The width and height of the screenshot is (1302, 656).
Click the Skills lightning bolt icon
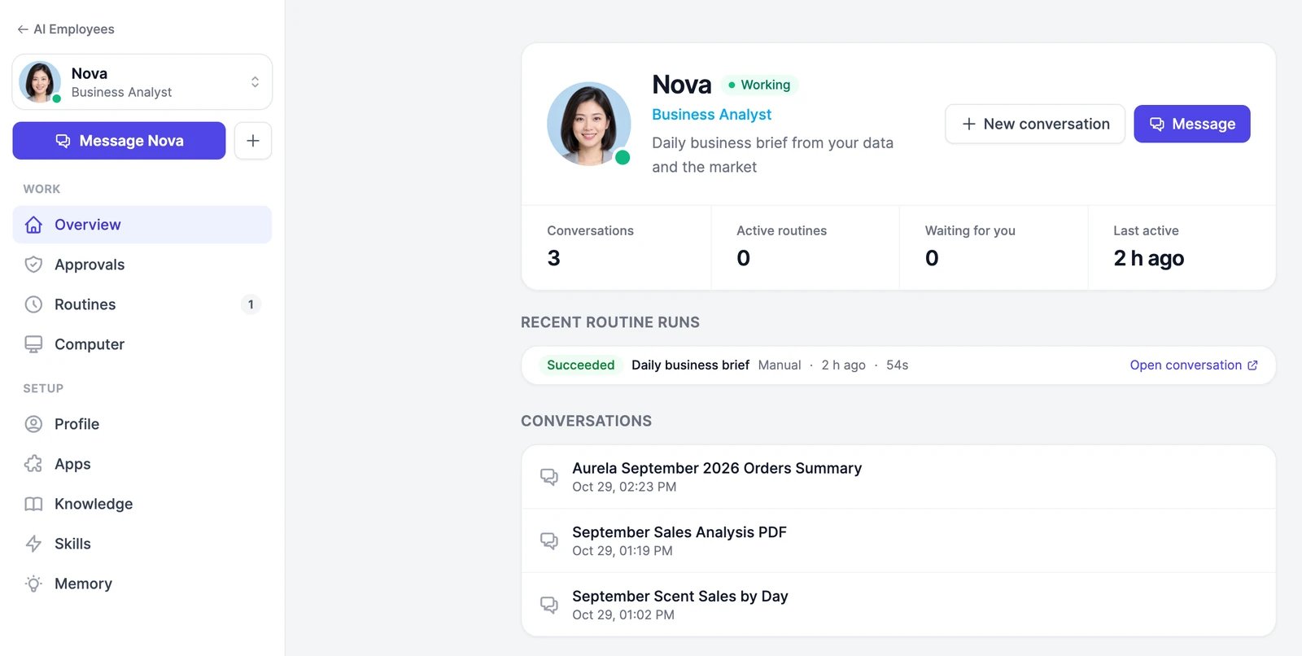[x=33, y=544]
